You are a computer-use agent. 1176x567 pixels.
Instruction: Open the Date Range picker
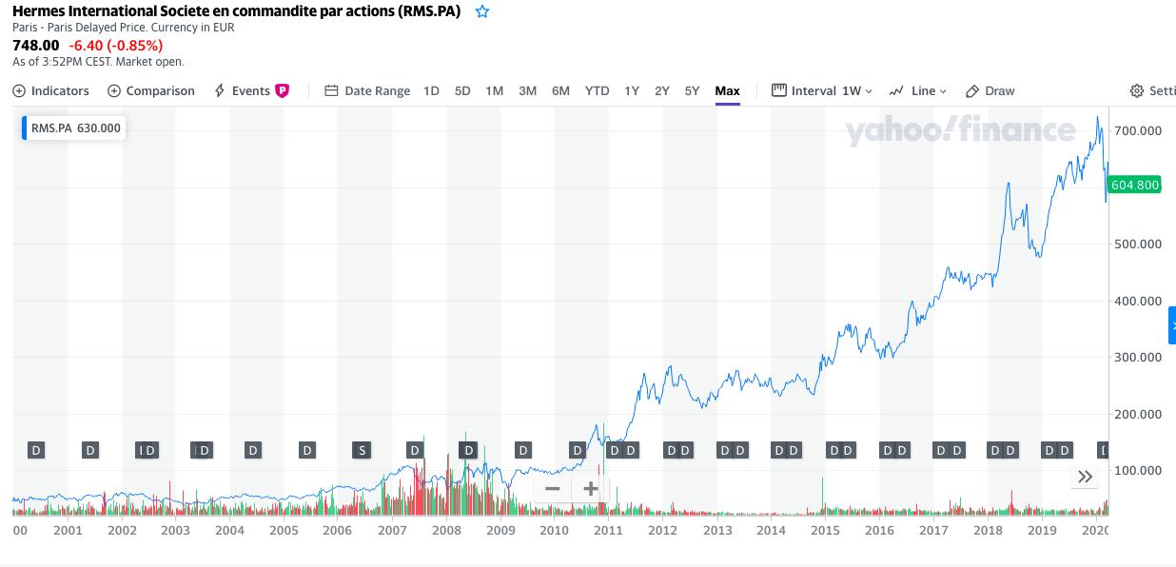pos(367,91)
